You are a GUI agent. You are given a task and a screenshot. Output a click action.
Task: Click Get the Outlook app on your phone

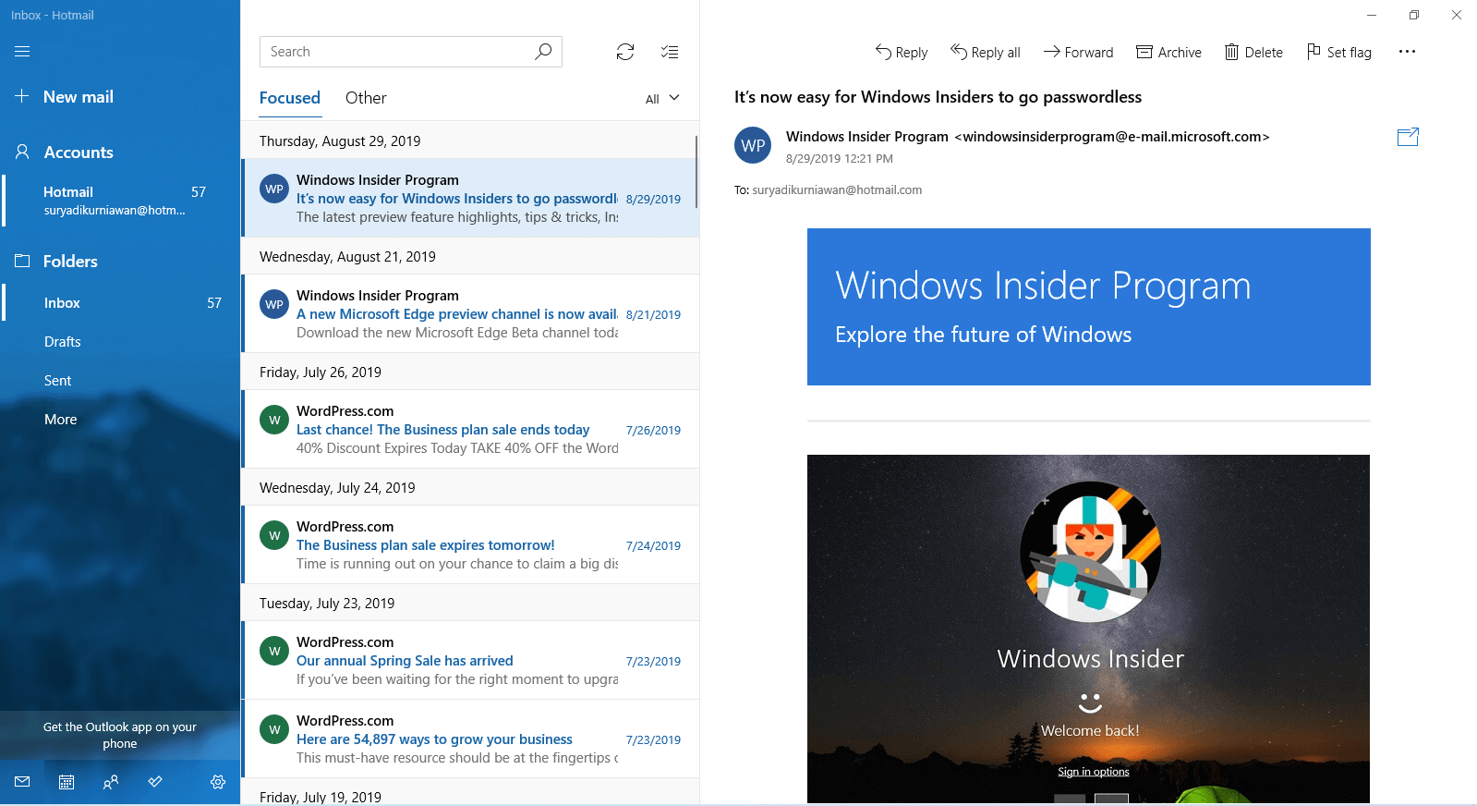(x=120, y=735)
